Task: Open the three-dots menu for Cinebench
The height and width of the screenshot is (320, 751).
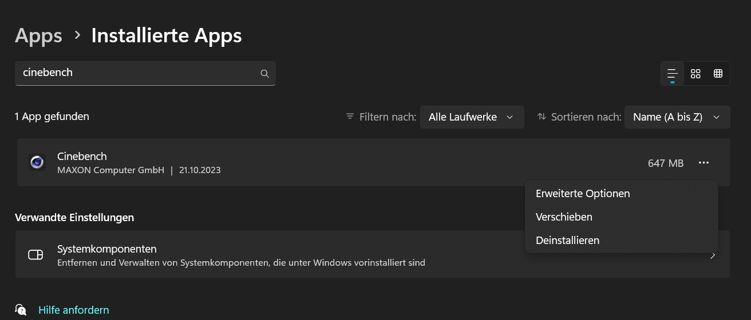Action: click(x=703, y=163)
